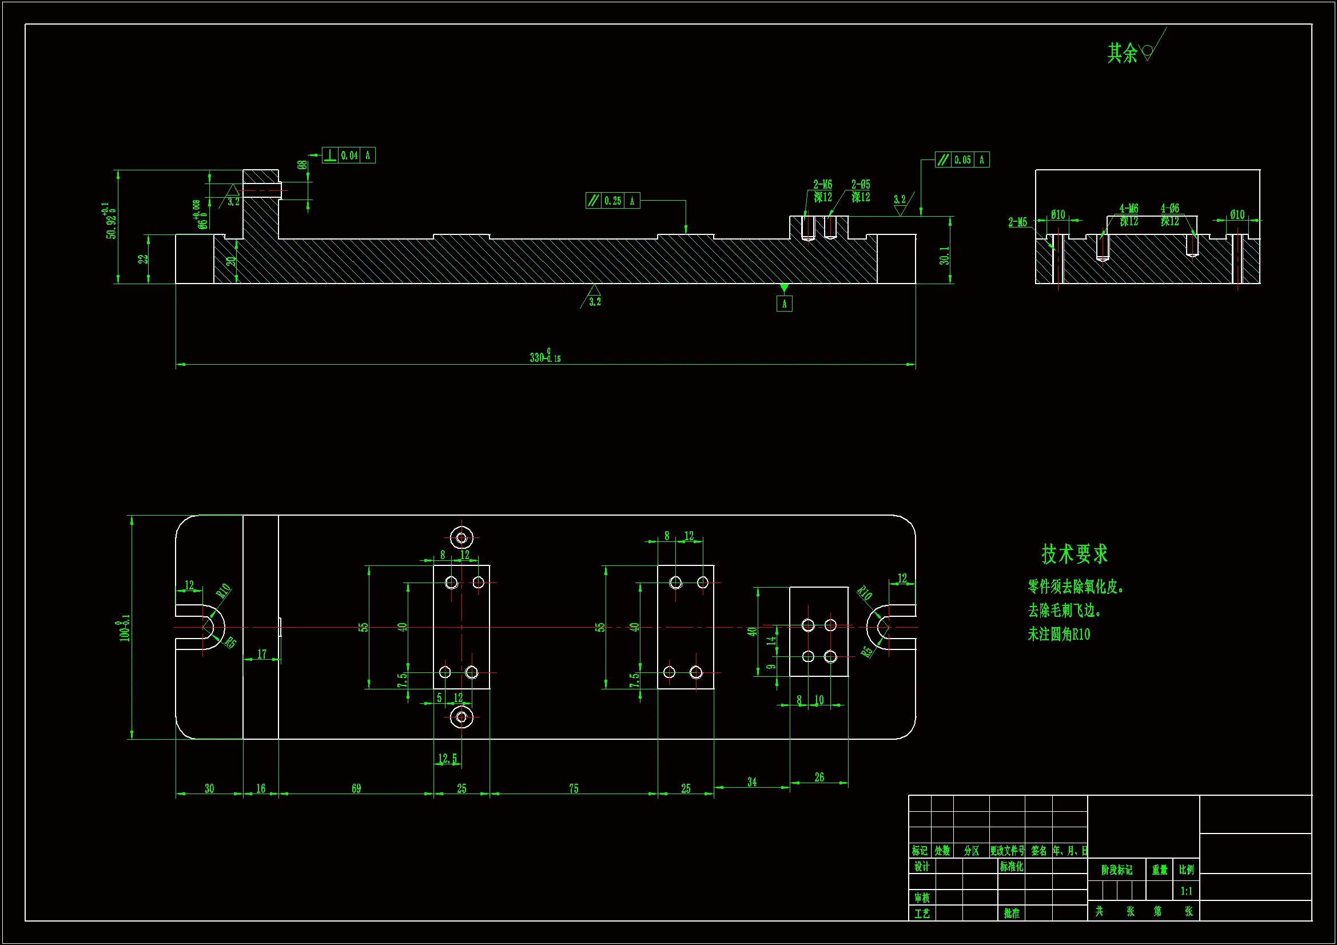Screen dimensions: 1337x945
Task: Click the 零件须去除氧化皮 requirement line
Action: tap(1075, 587)
